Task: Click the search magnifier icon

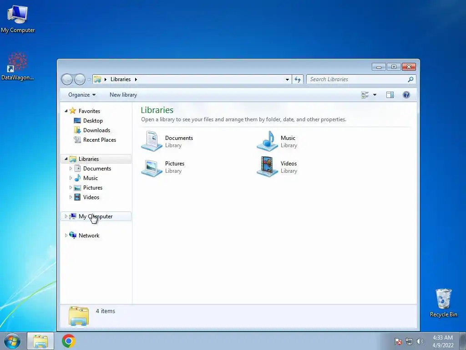Action: [x=410, y=79]
